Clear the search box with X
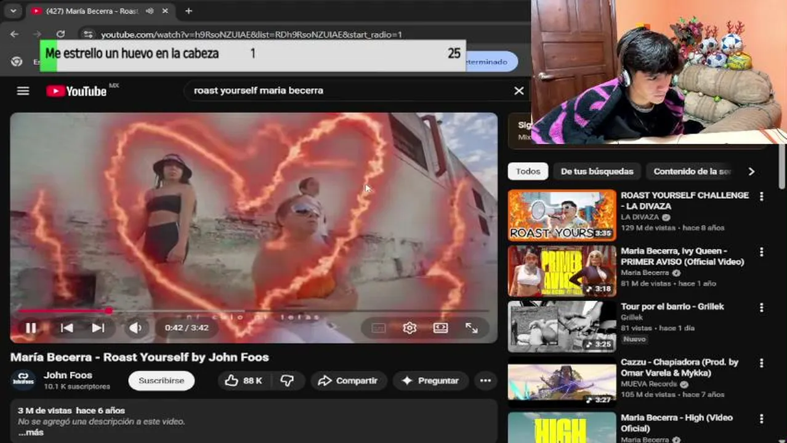Screen dimensions: 787x443 [x=519, y=90]
